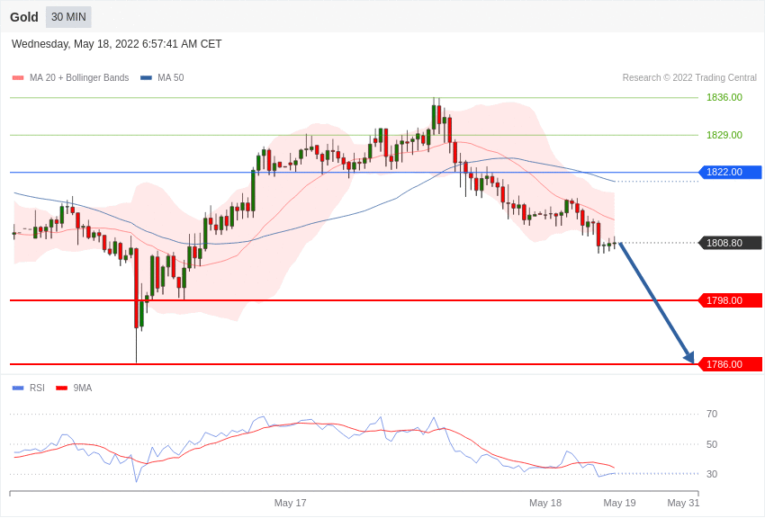Toggle the MA 50 legend entry

pos(162,77)
